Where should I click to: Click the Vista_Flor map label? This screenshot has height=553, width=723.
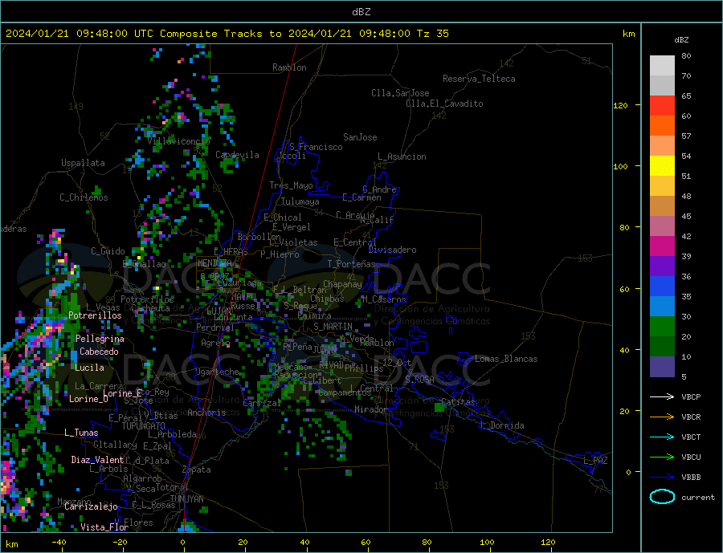(104, 527)
